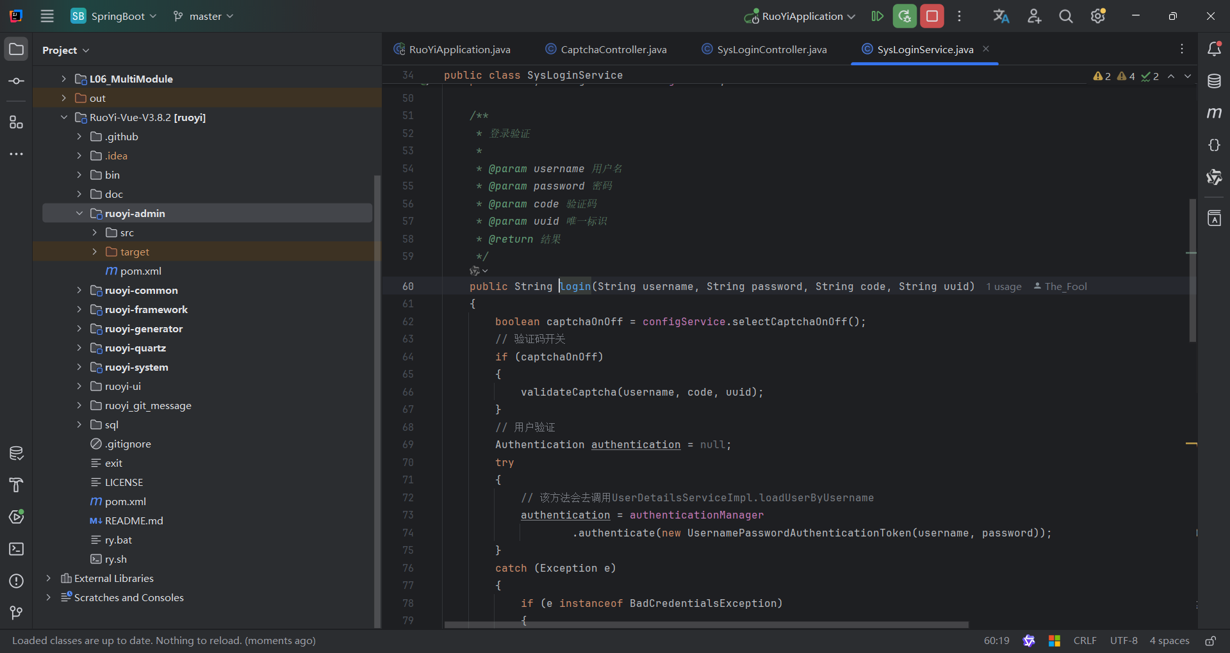Open the Notifications bell icon
Image resolution: width=1230 pixels, height=653 pixels.
coord(1214,49)
